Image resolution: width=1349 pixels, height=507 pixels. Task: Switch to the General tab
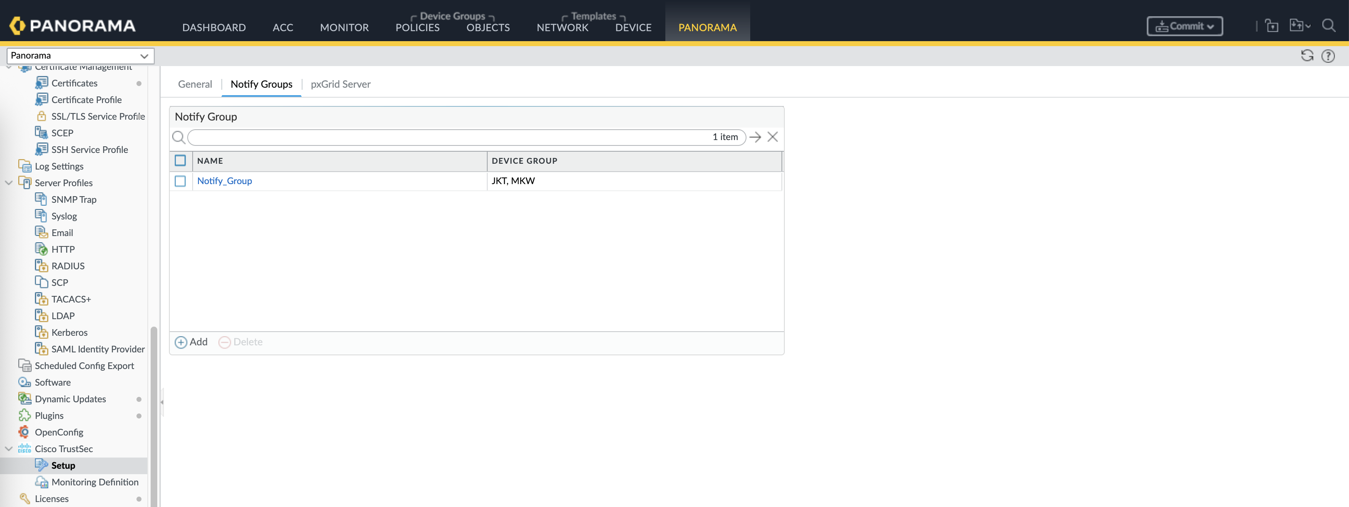coord(195,84)
